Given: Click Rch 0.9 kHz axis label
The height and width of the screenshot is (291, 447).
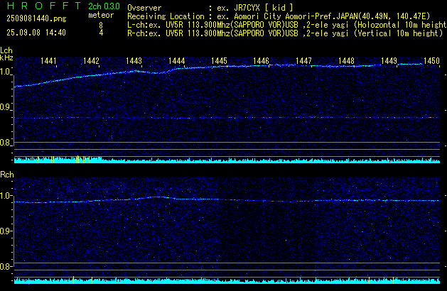Looking at the screenshot, I should point(5,231).
